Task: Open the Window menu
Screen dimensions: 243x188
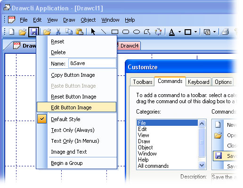Action: [110, 20]
